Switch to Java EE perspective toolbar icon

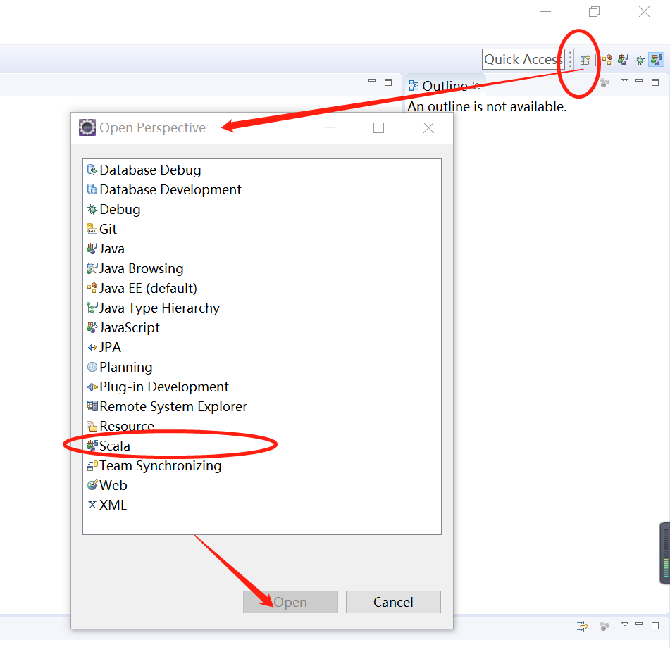[607, 60]
